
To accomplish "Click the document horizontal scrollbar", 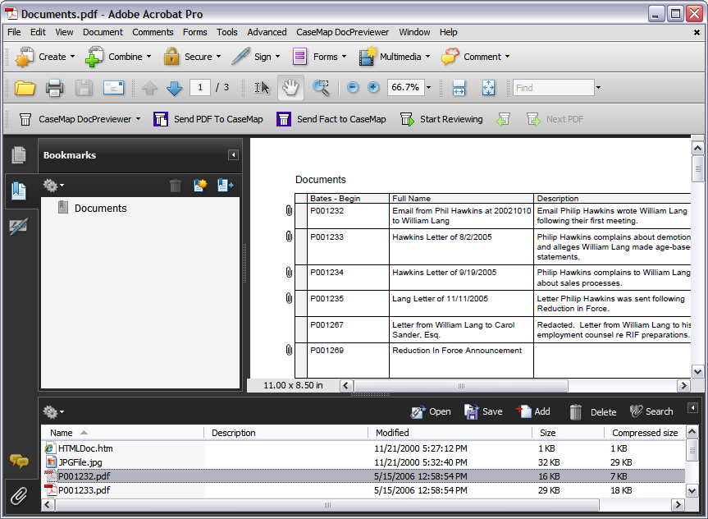I will click(x=461, y=385).
